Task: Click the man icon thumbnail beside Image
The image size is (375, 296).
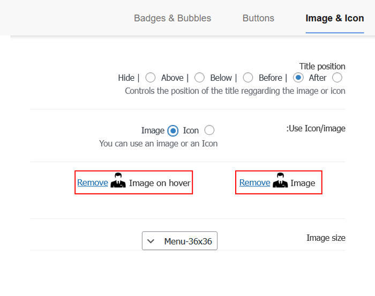Action: (x=280, y=181)
